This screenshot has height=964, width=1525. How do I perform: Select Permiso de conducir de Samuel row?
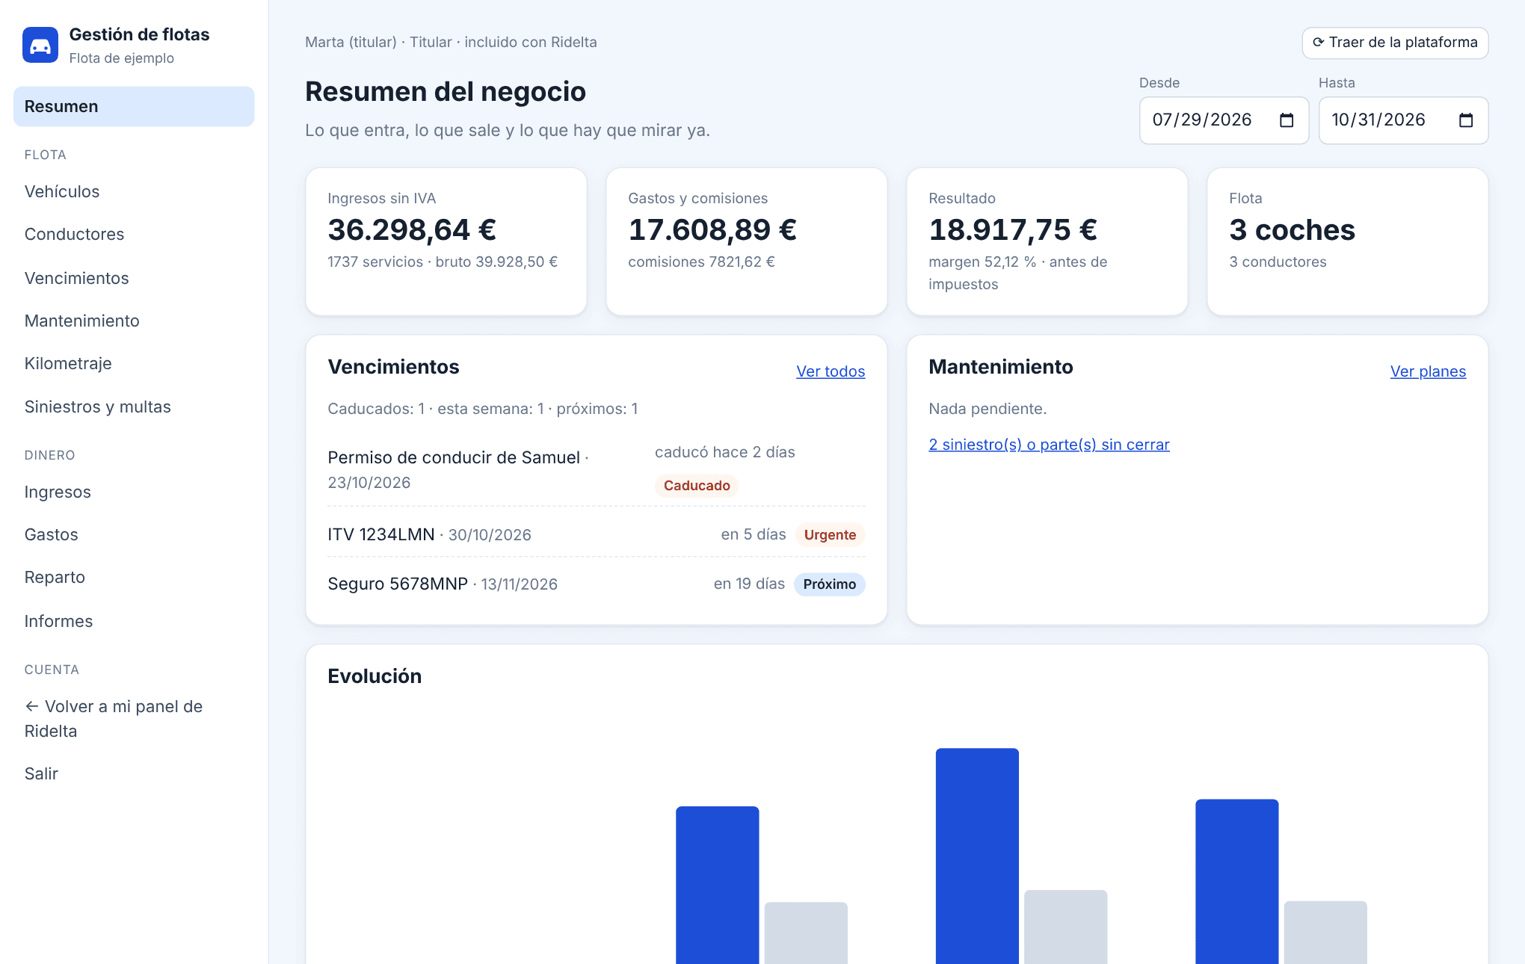[597, 469]
